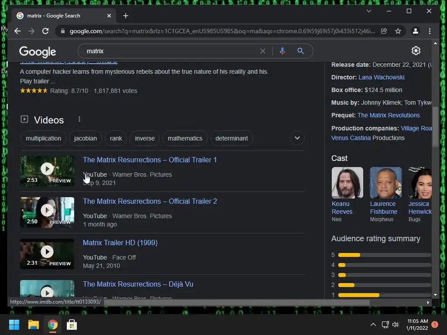Viewport: 447px width, 335px height.
Task: Click vertical scrollbar up arrow
Action: click(435, 43)
